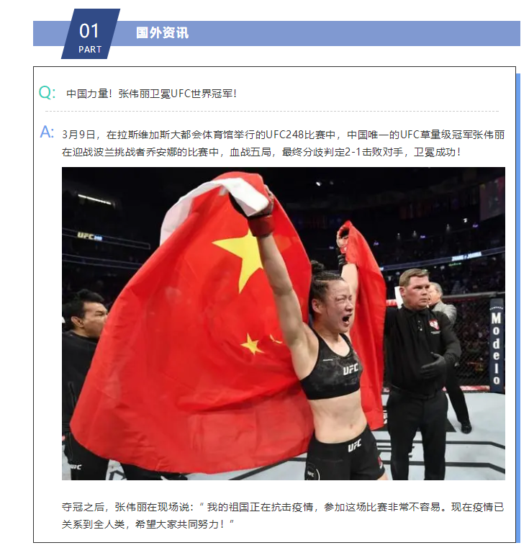Click the first answer line starting 3月9日
Viewport: 529px width, 553px height.
(x=284, y=135)
